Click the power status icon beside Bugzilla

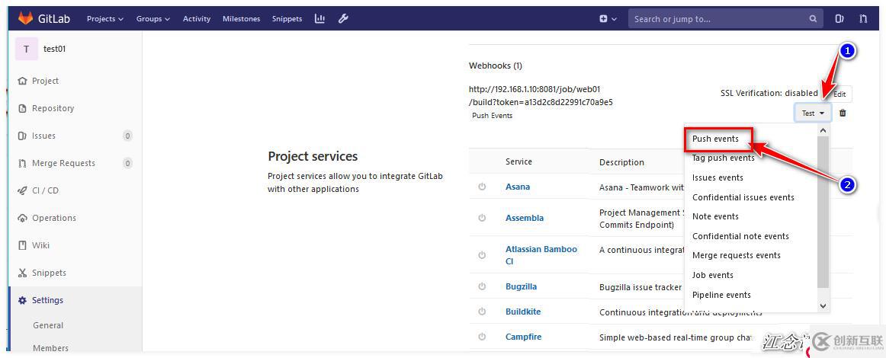tap(482, 286)
